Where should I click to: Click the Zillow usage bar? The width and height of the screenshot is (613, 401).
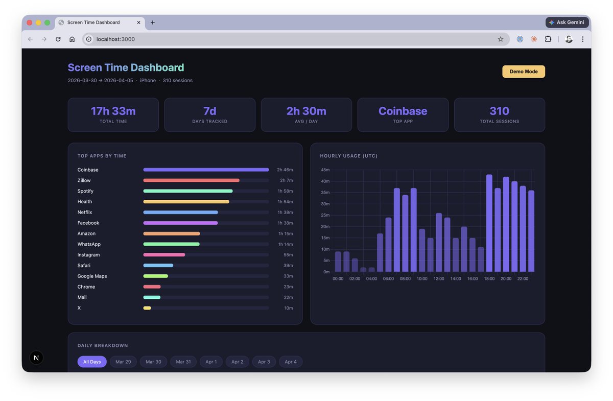point(192,180)
